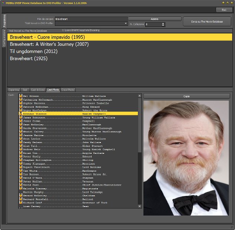Increase the N. Collezione value with up arrow

pos(163,23)
